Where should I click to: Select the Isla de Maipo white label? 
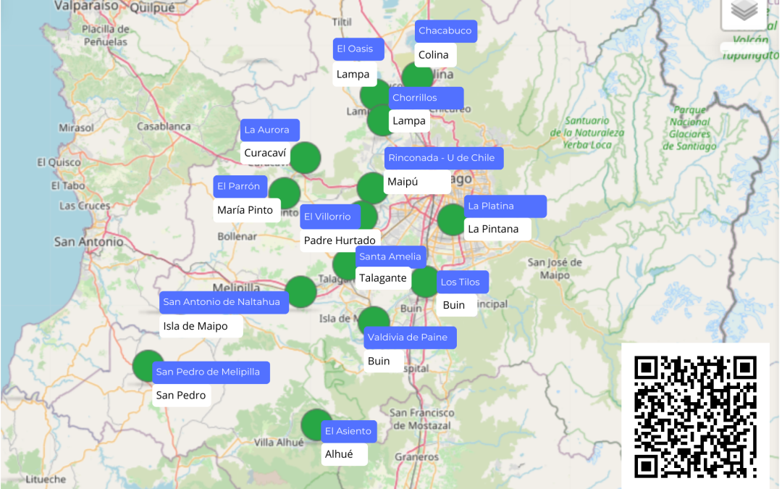[201, 326]
